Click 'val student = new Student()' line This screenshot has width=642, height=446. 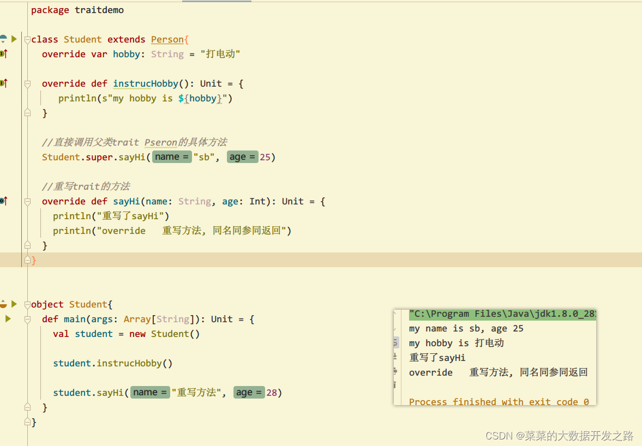(x=126, y=334)
